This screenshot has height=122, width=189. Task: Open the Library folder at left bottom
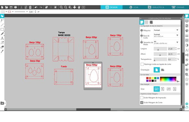2,103
